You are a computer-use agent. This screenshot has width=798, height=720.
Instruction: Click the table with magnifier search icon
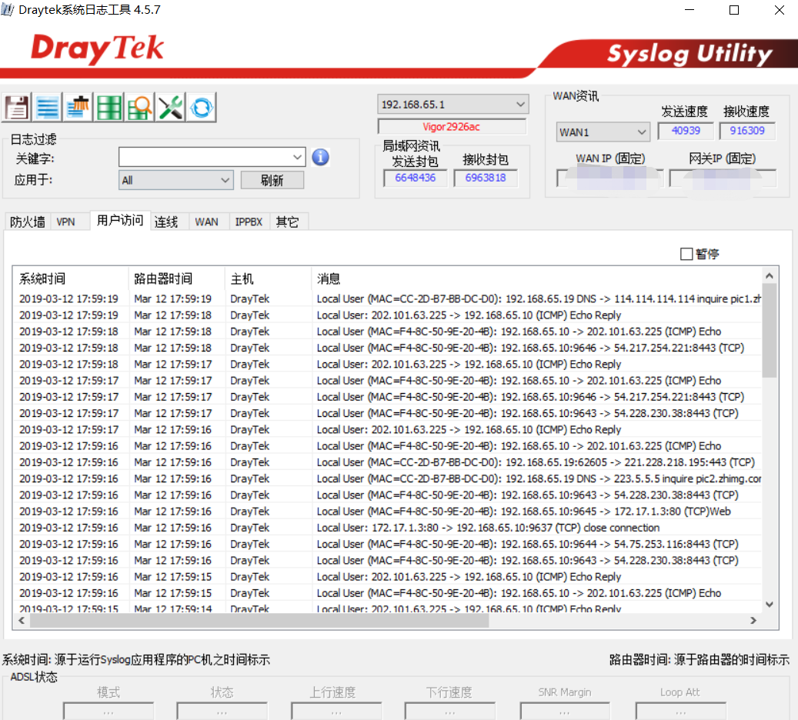pos(140,108)
